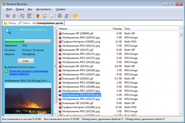Click the 659 файлов found count
The height and width of the screenshot is (123, 185).
(29, 54)
